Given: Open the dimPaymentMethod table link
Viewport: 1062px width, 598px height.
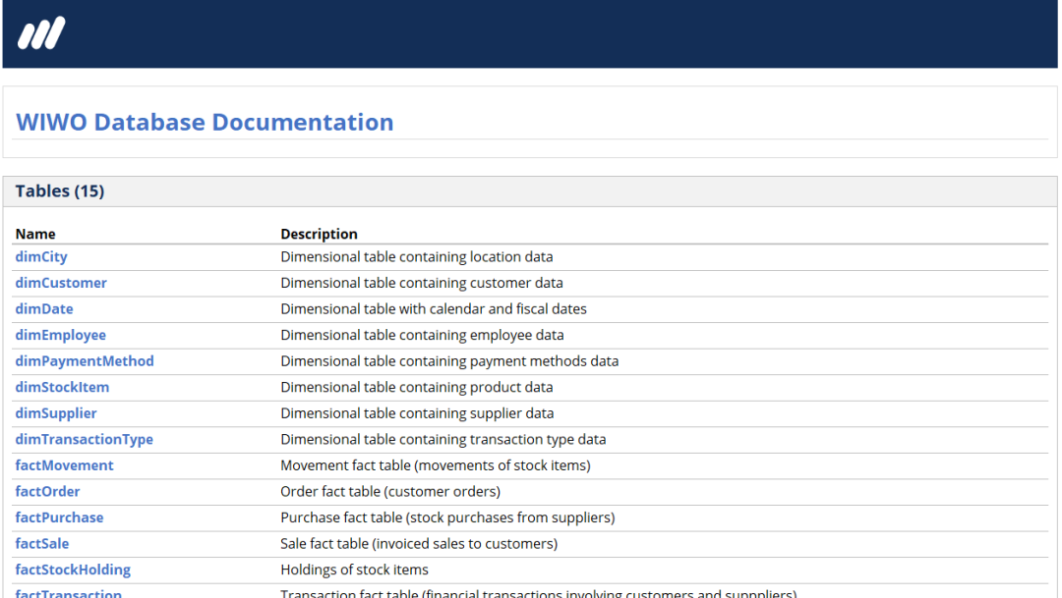Looking at the screenshot, I should (x=85, y=361).
